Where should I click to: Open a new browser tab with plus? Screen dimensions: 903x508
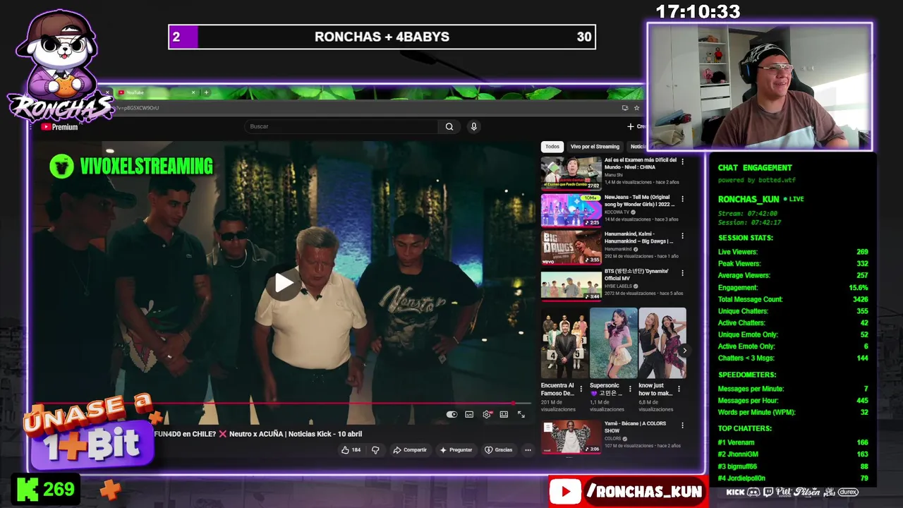(x=206, y=92)
